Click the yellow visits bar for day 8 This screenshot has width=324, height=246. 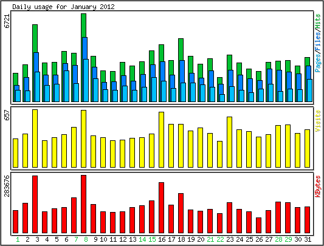tap(83, 138)
